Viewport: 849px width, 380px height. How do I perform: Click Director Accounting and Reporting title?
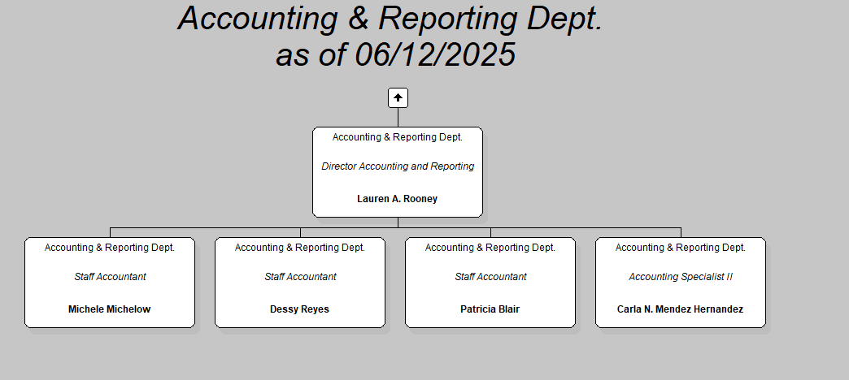coord(398,166)
